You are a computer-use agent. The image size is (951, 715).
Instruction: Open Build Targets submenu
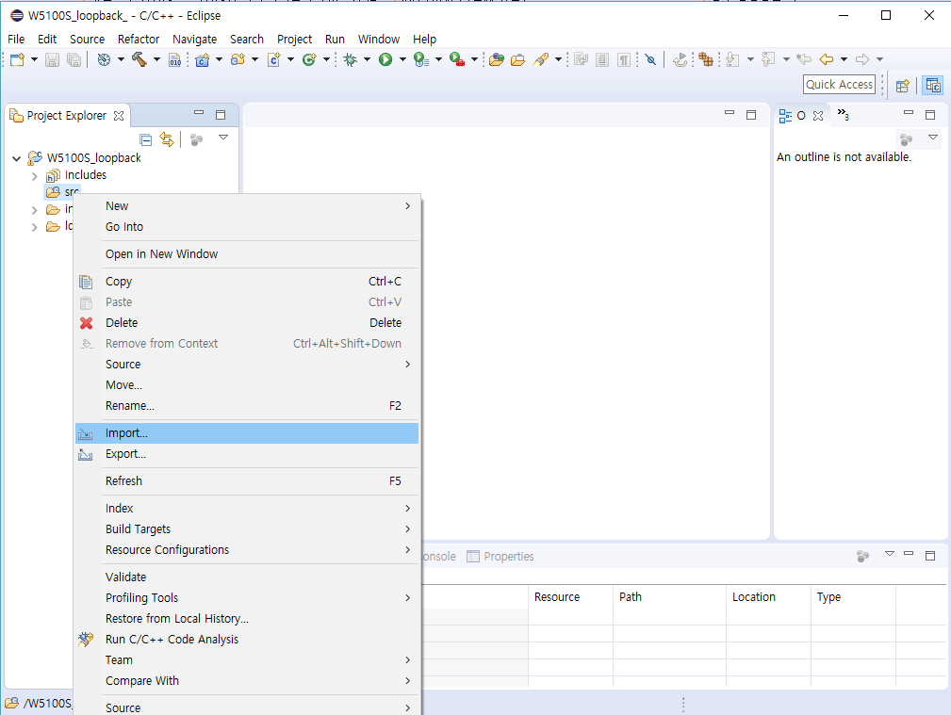[247, 528]
